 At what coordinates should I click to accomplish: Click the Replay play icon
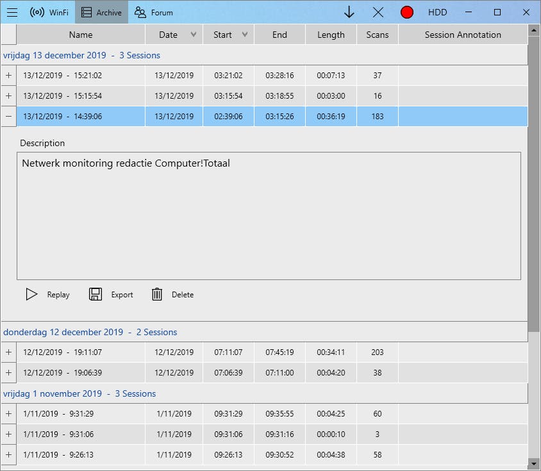(x=31, y=295)
